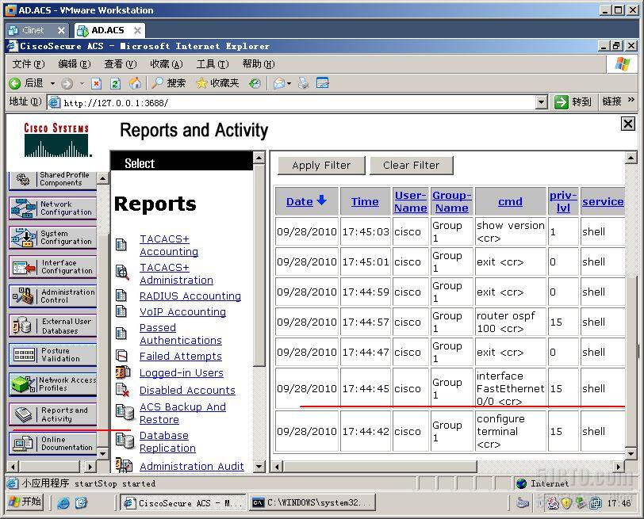Click the IE Home button

135,84
